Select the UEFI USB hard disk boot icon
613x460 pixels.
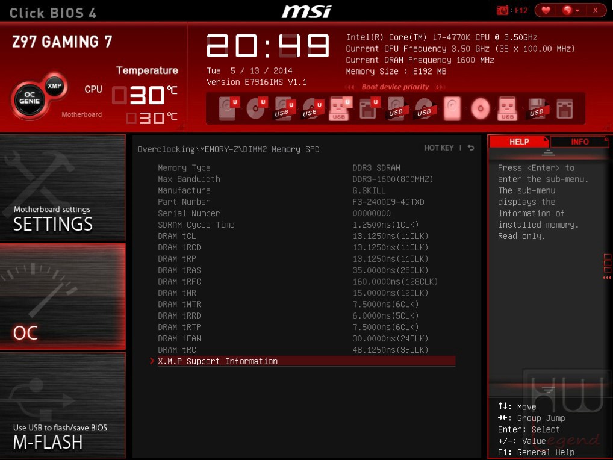(x=284, y=108)
